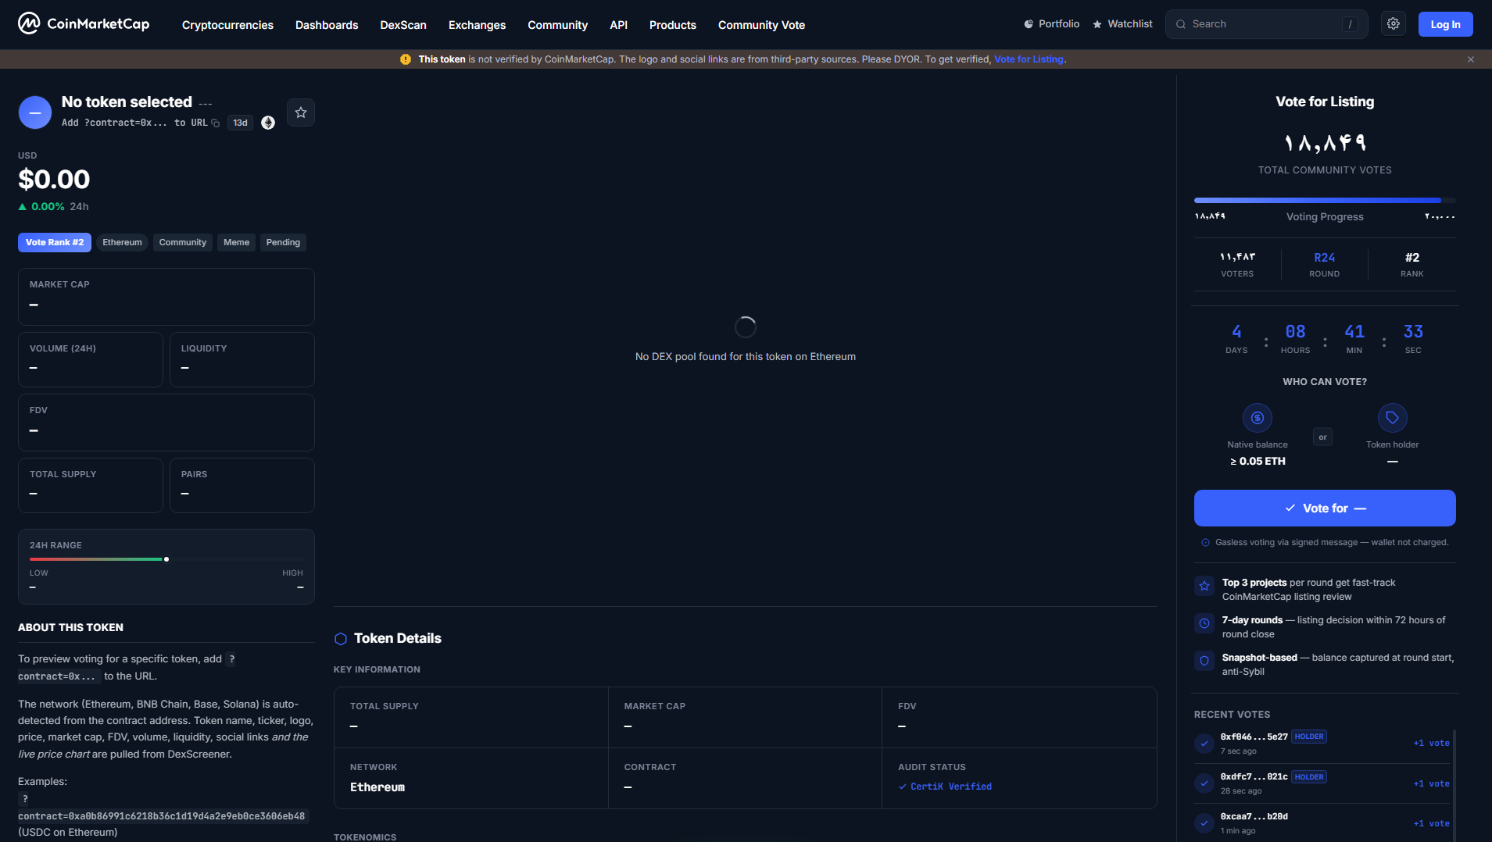This screenshot has height=842, width=1492.
Task: Click the Watchlist star icon in header
Action: (x=1097, y=24)
